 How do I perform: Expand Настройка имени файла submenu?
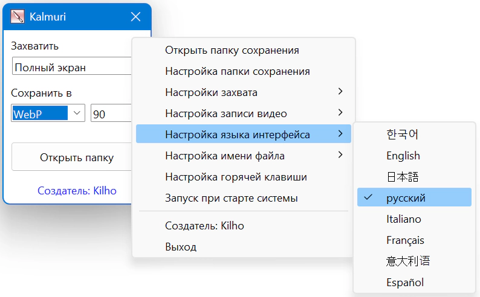tap(244, 156)
